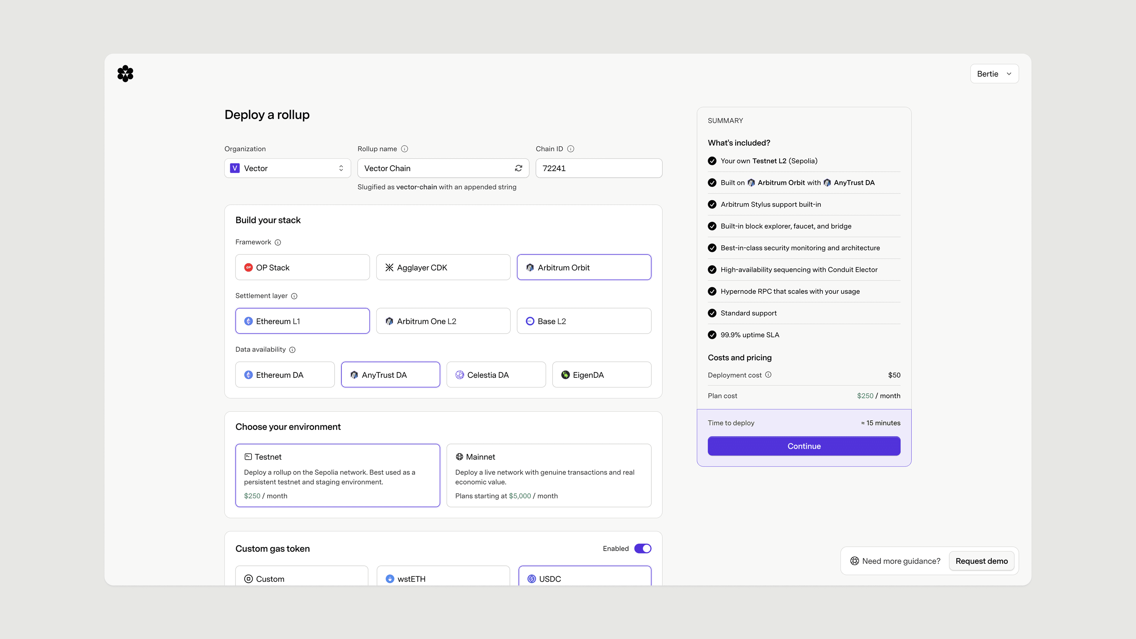Click the flower logo in top-left corner
This screenshot has height=639, width=1136.
coord(125,74)
